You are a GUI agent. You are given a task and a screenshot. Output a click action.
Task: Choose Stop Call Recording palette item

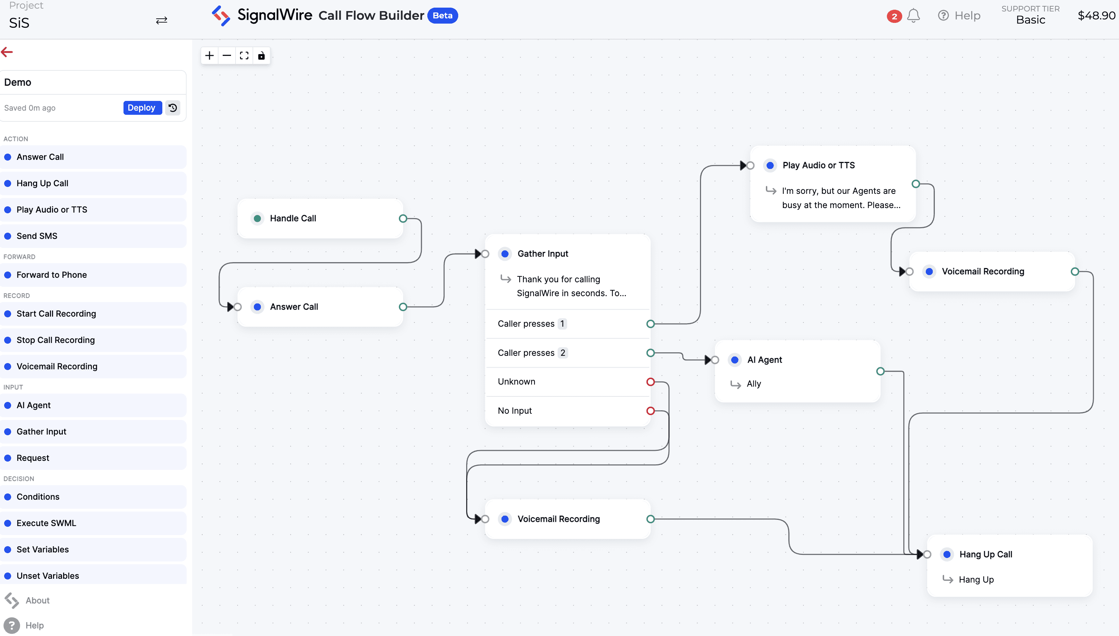click(x=93, y=340)
